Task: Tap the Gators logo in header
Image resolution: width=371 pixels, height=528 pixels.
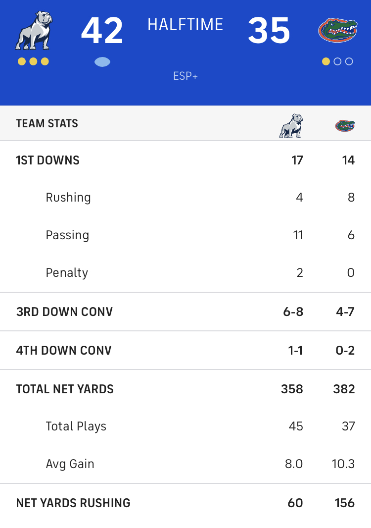Action: click(x=338, y=31)
